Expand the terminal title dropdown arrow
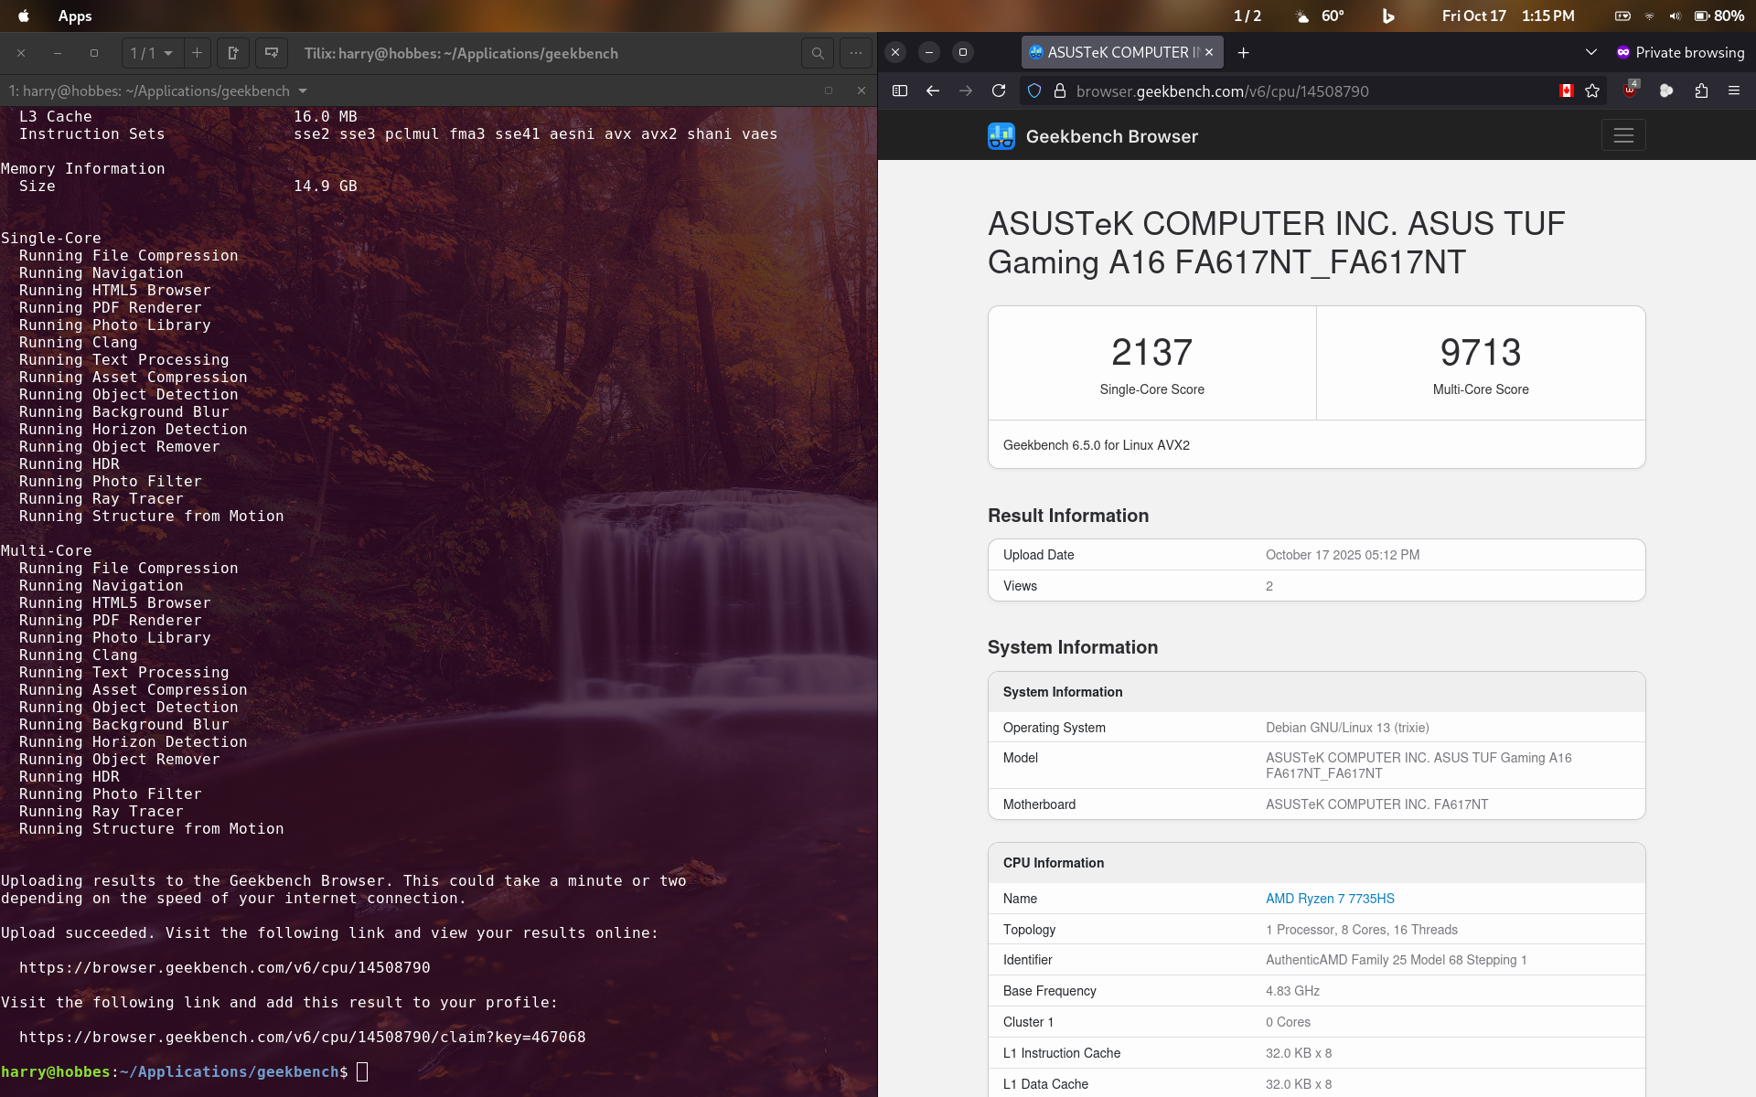 pos(303,91)
